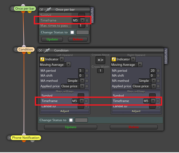
Task: Open Right Operand Indicator type dropdown
Action: coord(133,59)
